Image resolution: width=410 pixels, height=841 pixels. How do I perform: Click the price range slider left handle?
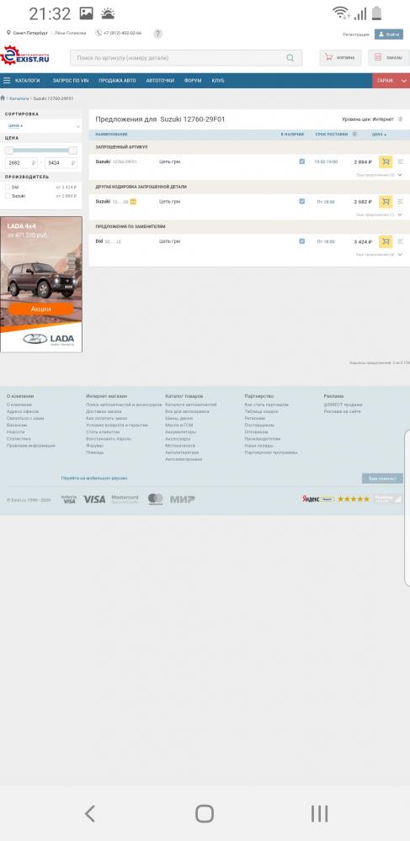pyautogui.click(x=9, y=151)
